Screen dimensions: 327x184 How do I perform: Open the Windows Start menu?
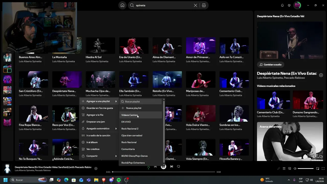pos(5,180)
